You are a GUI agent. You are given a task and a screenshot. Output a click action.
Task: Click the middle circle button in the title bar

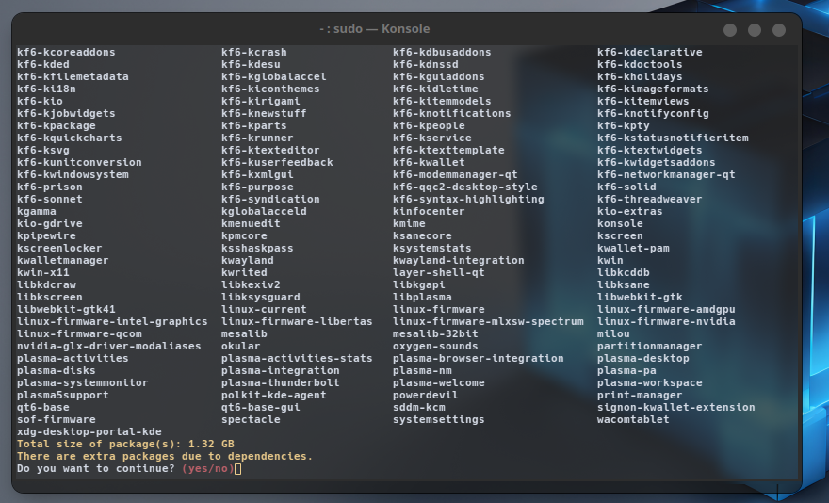tap(754, 30)
